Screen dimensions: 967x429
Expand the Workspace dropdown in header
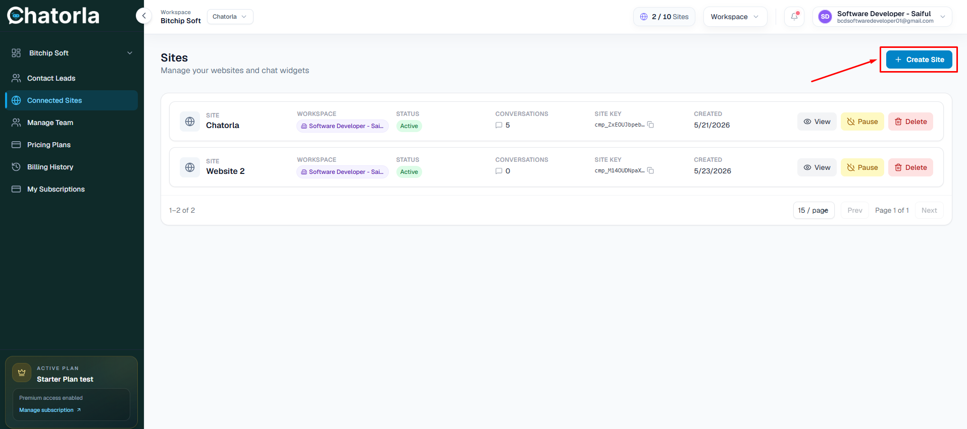[x=735, y=17]
